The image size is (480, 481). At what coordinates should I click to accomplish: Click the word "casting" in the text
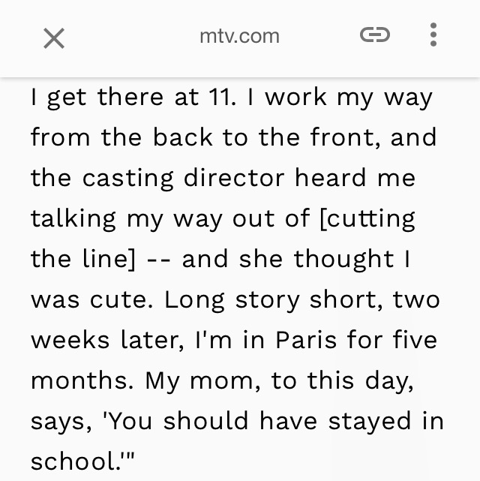click(x=127, y=179)
